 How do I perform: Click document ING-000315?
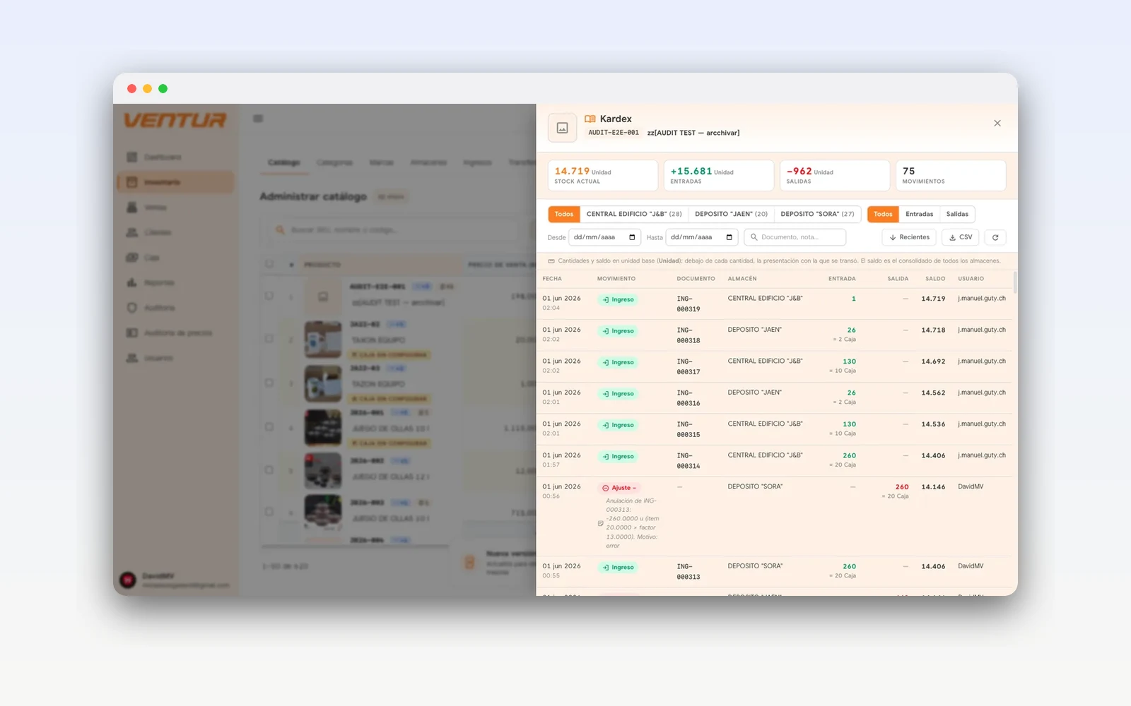(688, 429)
